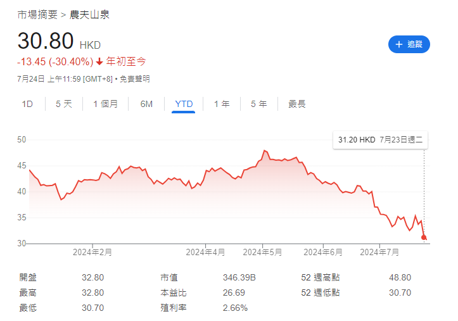The height and width of the screenshot is (321, 458).
Task: Select the 5 天 time range tab
Action: 64,104
